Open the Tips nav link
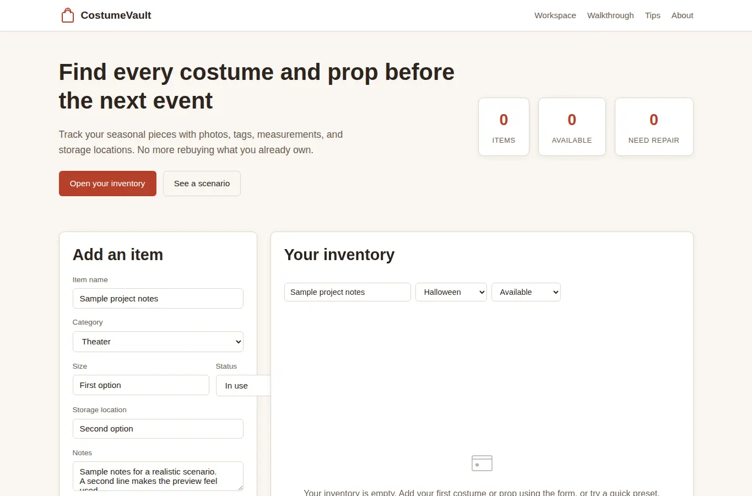Viewport: 752px width, 496px height. [x=653, y=15]
